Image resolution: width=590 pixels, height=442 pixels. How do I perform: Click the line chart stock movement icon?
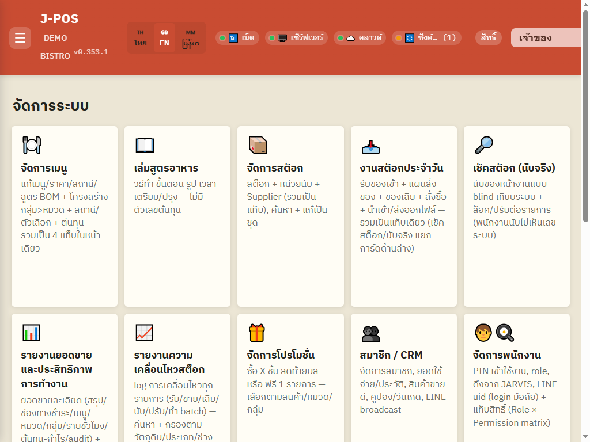(x=145, y=333)
